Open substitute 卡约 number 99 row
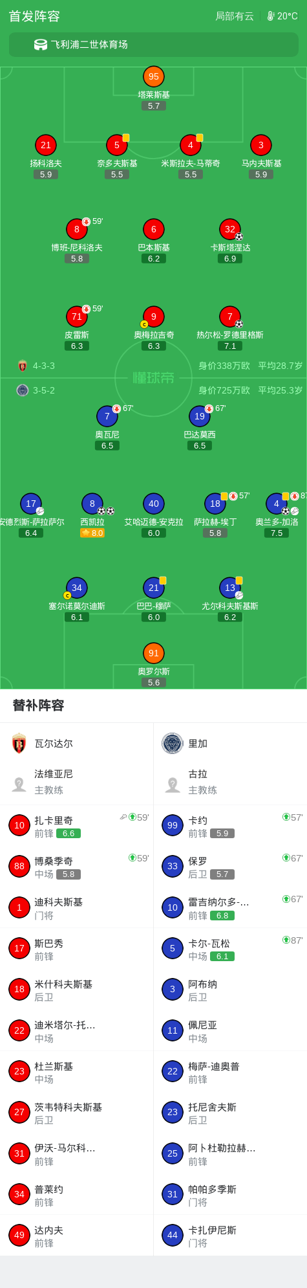Viewport: 307px width, 1288px height. [231, 826]
